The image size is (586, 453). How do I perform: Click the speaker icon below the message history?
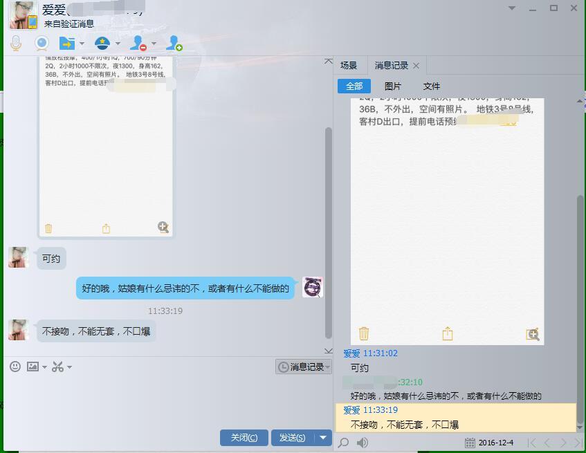pos(363,443)
